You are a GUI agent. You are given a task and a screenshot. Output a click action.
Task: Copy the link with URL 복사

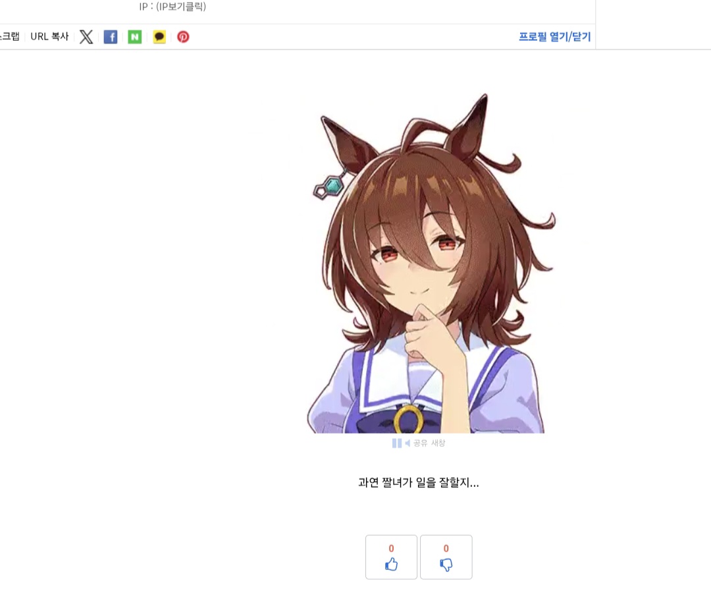[x=49, y=37]
